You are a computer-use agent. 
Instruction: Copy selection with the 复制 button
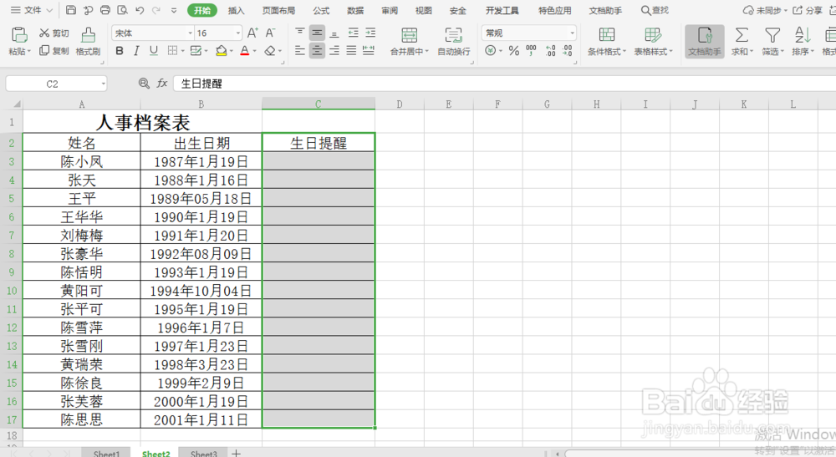[x=54, y=51]
